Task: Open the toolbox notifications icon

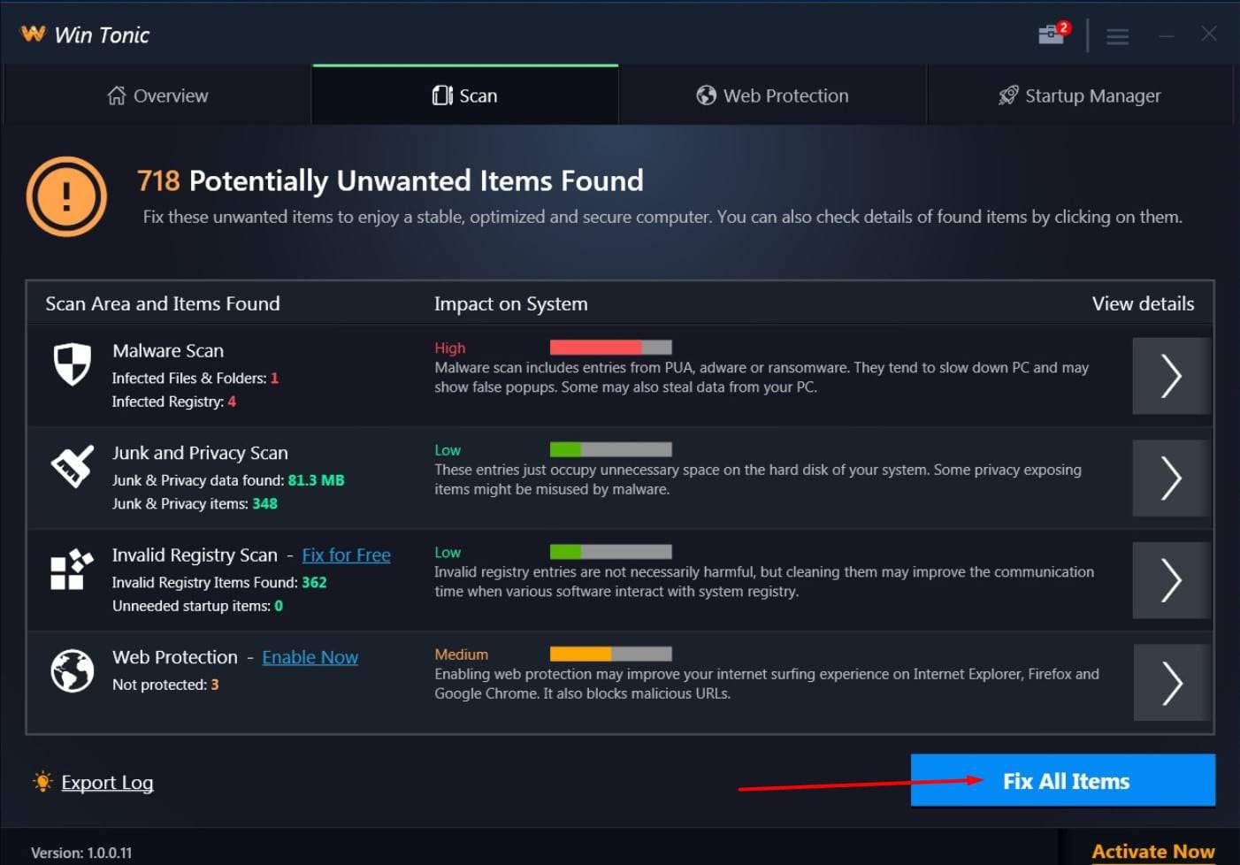Action: click(x=1052, y=34)
